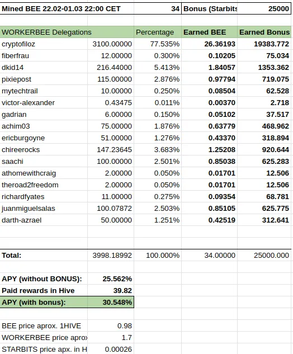
Task: Click the theroad2freedom name cell
Action: click(x=44, y=185)
